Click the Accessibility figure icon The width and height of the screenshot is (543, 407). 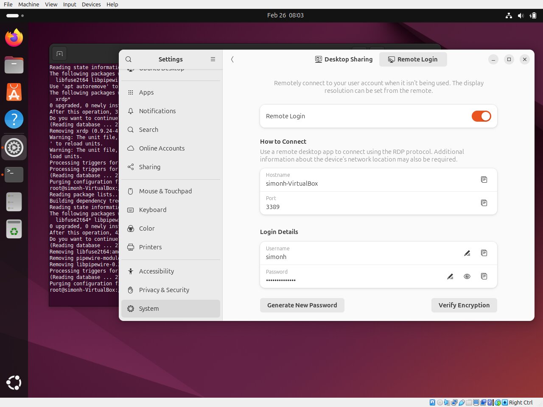click(131, 271)
